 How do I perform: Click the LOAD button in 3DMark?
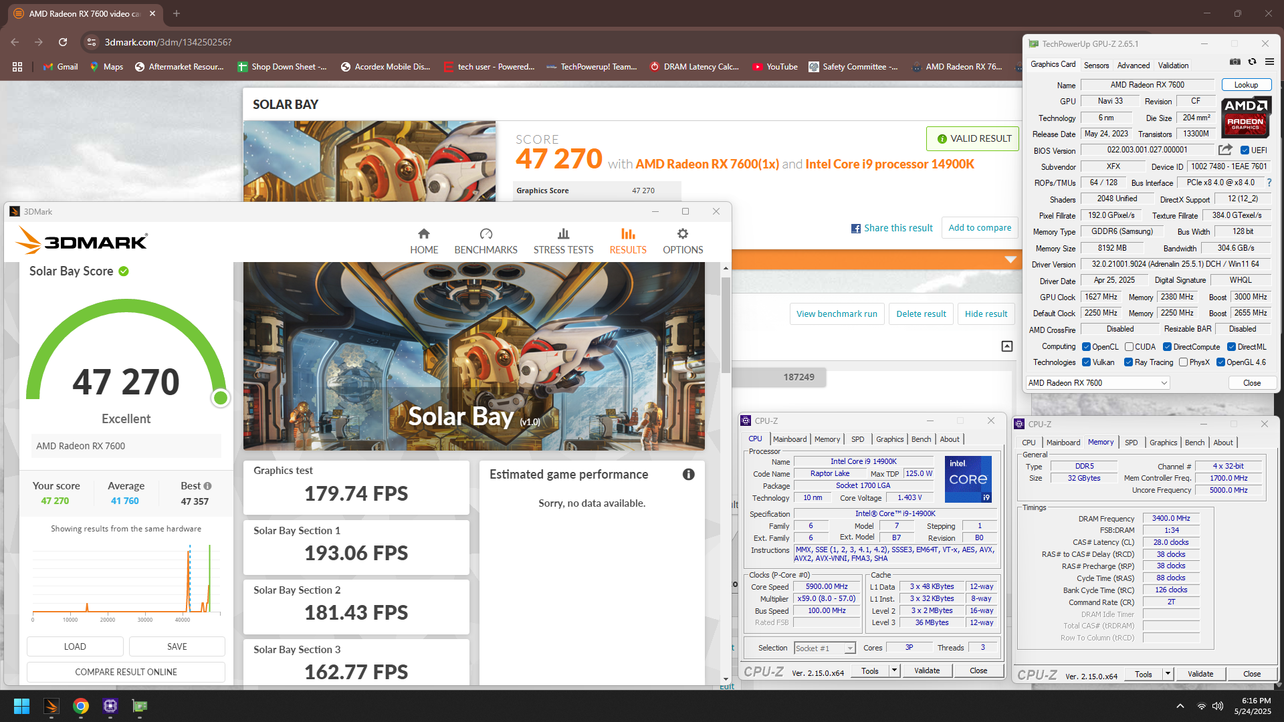(75, 646)
